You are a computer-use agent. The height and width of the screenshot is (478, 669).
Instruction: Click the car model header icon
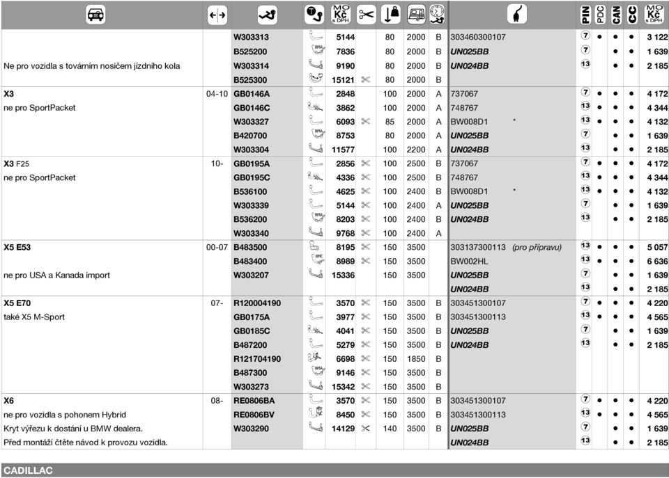[x=95, y=15]
